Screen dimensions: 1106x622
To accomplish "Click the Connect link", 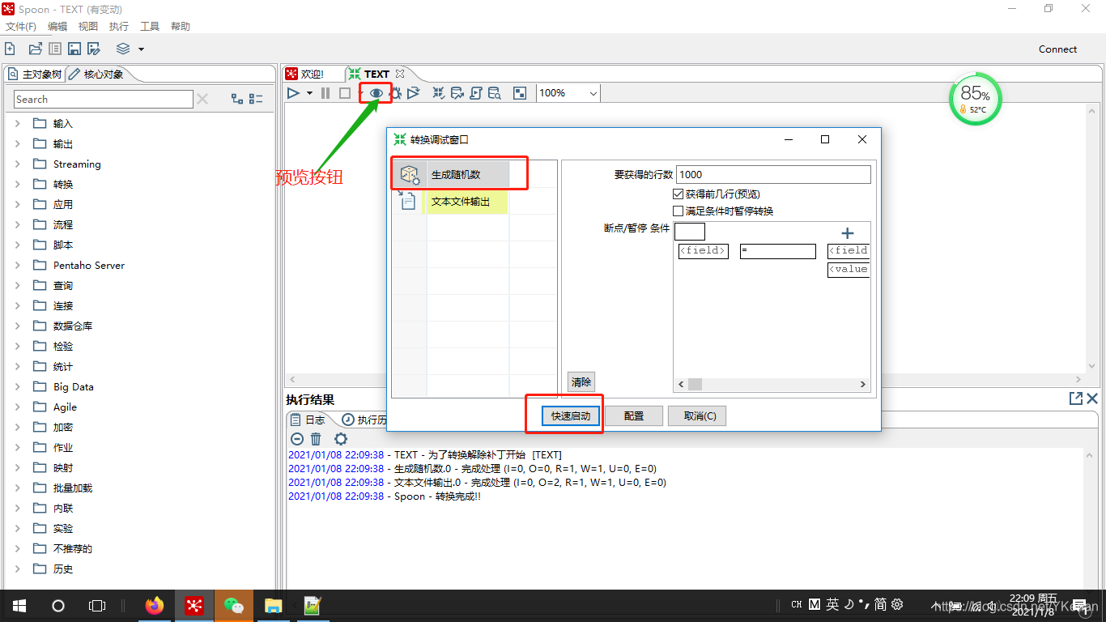I will click(1057, 49).
